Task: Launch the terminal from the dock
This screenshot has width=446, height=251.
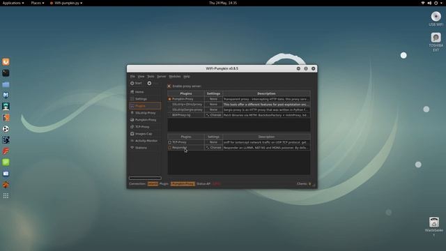Action: (x=6, y=73)
